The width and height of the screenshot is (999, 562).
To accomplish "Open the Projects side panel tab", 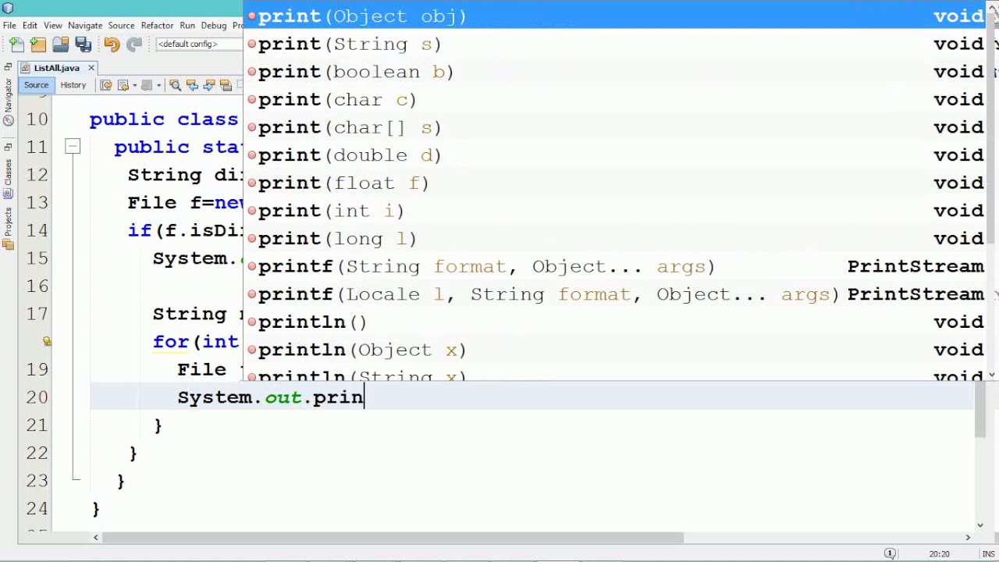I will [x=8, y=229].
